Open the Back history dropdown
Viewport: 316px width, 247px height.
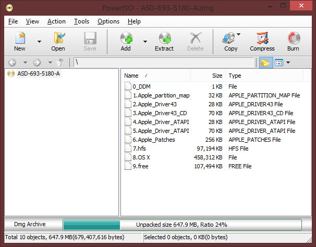[25, 63]
